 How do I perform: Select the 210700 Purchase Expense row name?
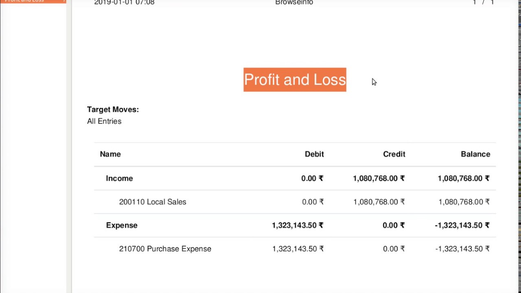click(165, 249)
